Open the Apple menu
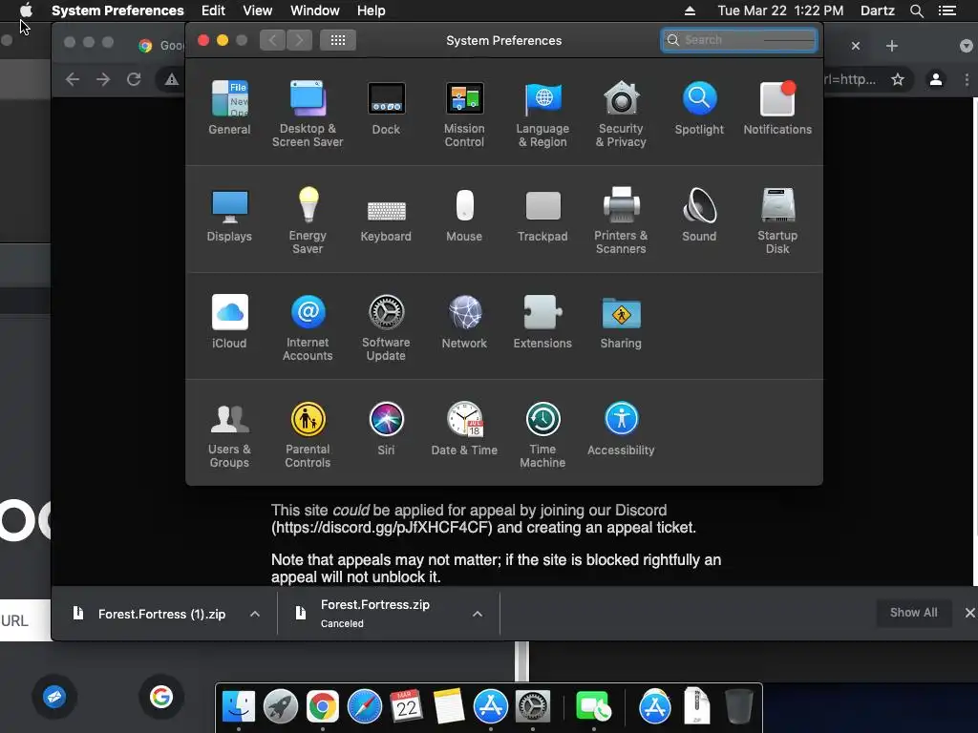 pyautogui.click(x=26, y=10)
